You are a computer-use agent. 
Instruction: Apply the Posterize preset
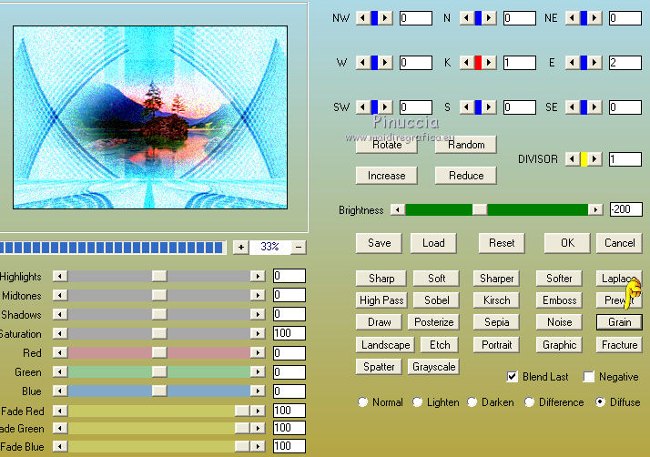433,322
